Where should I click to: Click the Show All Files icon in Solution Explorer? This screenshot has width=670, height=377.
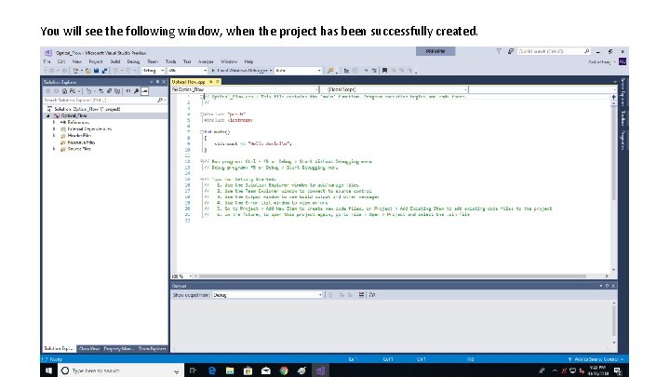(117, 91)
